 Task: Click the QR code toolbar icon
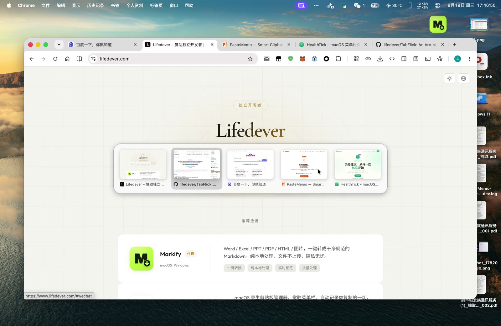tap(356, 59)
